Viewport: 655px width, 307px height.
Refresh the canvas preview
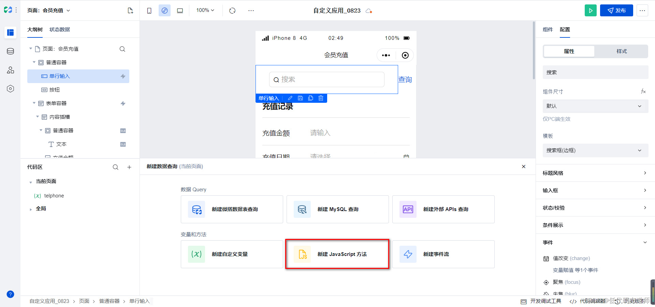232,11
